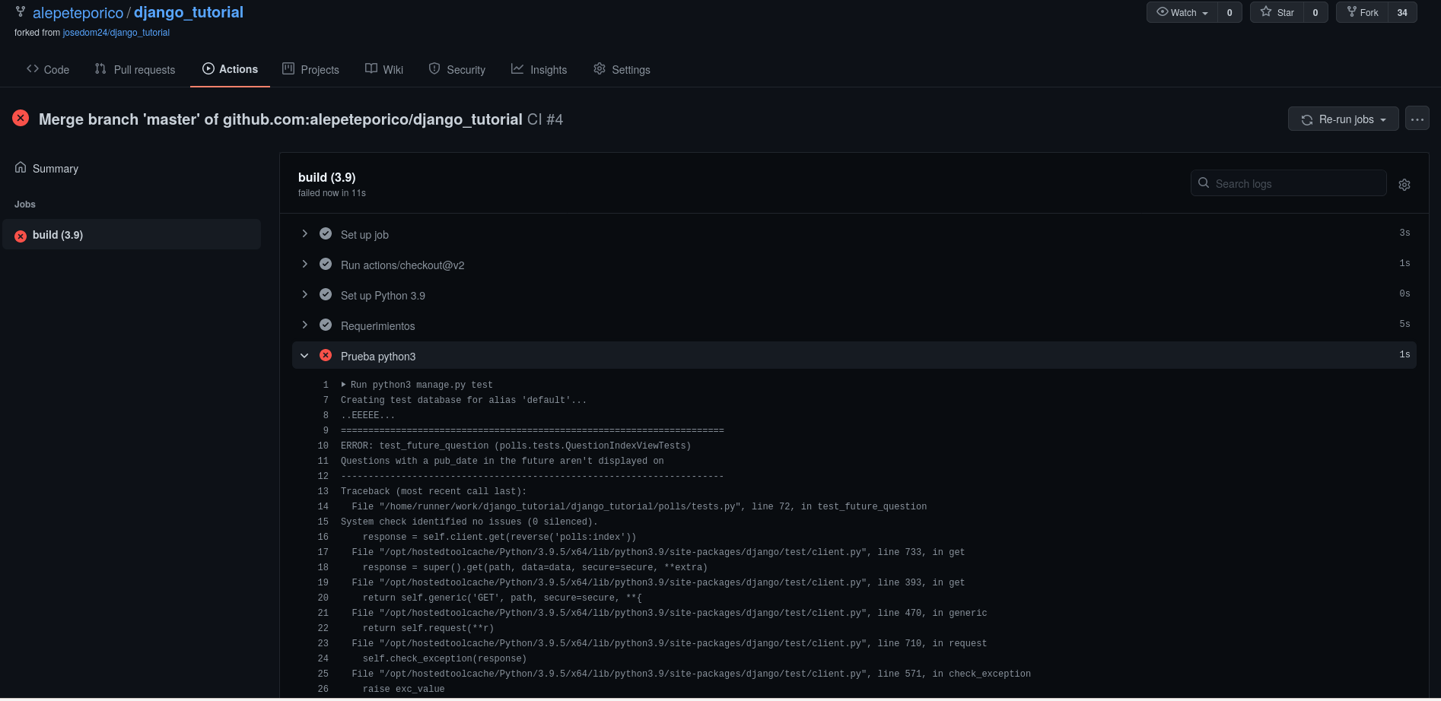The height and width of the screenshot is (701, 1441).
Task: Click the Code tab angle-brackets icon
Action: tap(33, 68)
